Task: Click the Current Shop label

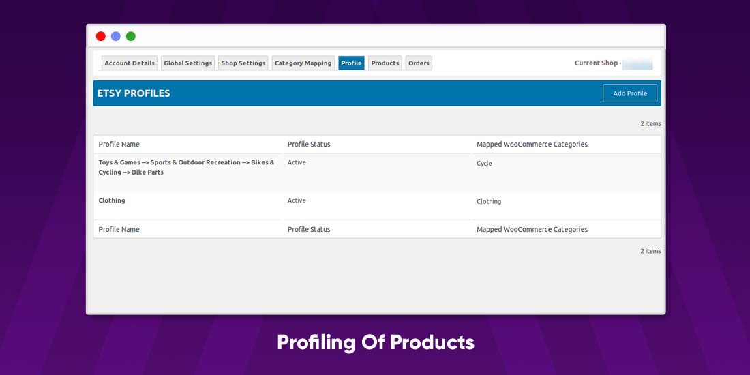Action: click(x=597, y=63)
